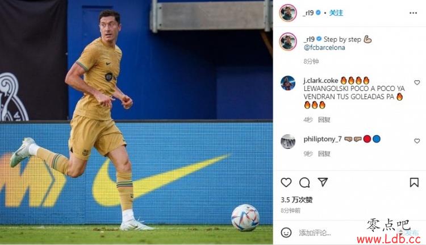Click the _rl9 username in caption
The image size is (426, 245).
tap(309, 39)
